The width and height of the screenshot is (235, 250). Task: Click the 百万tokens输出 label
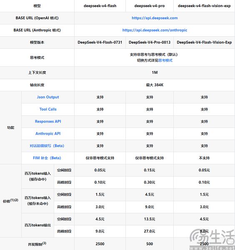click(37, 225)
